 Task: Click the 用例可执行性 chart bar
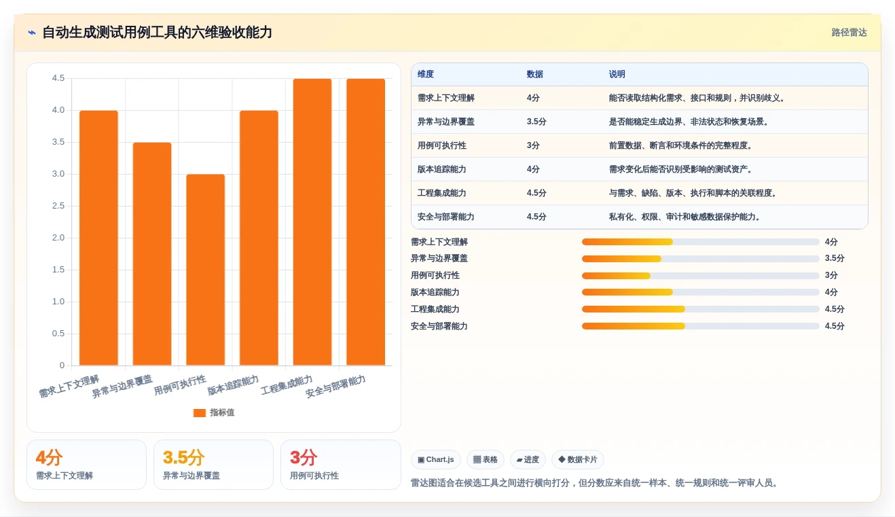[206, 270]
